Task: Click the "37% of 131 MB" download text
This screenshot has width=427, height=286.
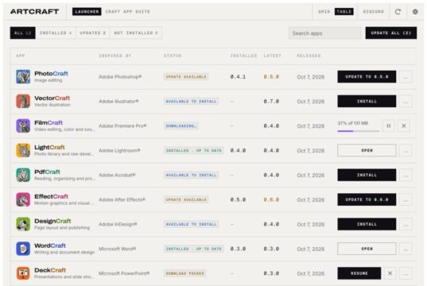Action: (x=353, y=123)
